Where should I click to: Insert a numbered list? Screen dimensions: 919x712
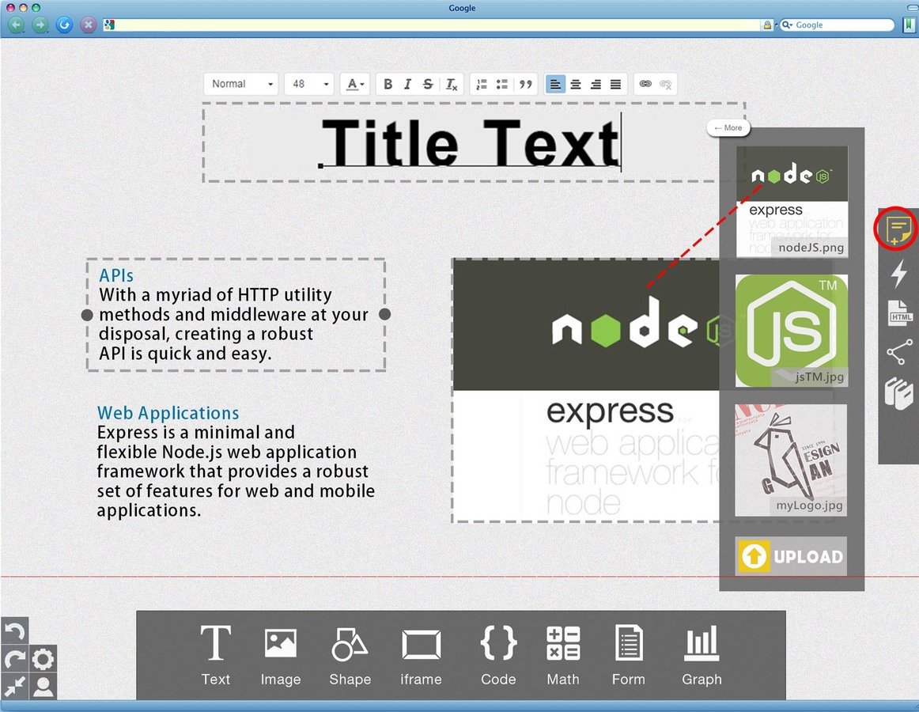(x=481, y=85)
